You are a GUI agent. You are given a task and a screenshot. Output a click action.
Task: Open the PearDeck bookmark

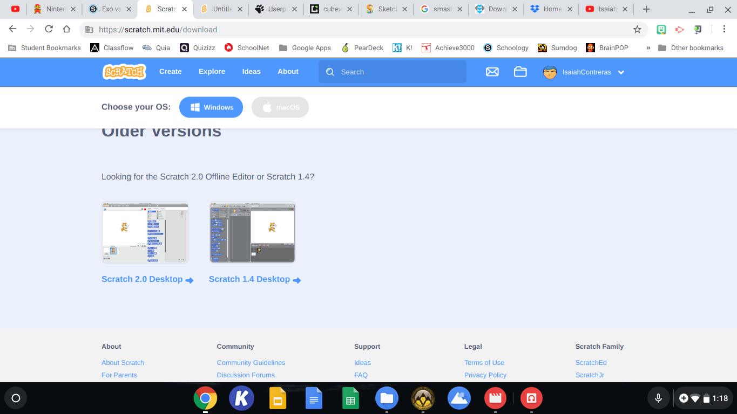(362, 48)
